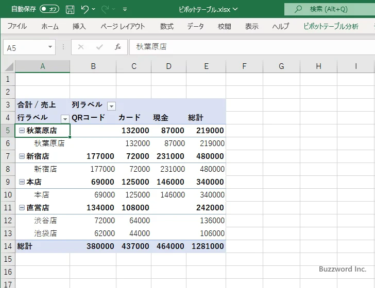Click the 渋谷店 row label
The width and height of the screenshot is (375, 288).
[45, 221]
